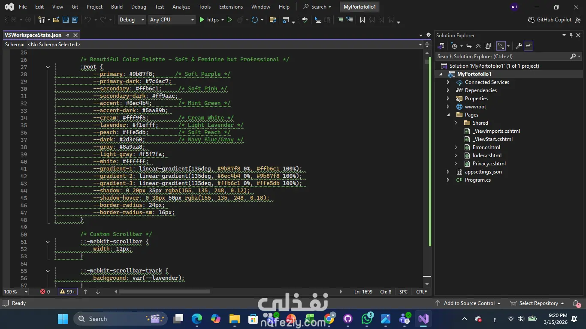Expand the Index.cshtml node
Image resolution: width=586 pixels, height=329 pixels.
(456, 156)
